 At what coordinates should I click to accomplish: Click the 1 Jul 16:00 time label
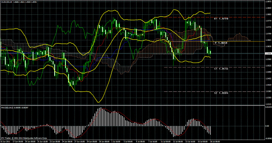(115, 141)
